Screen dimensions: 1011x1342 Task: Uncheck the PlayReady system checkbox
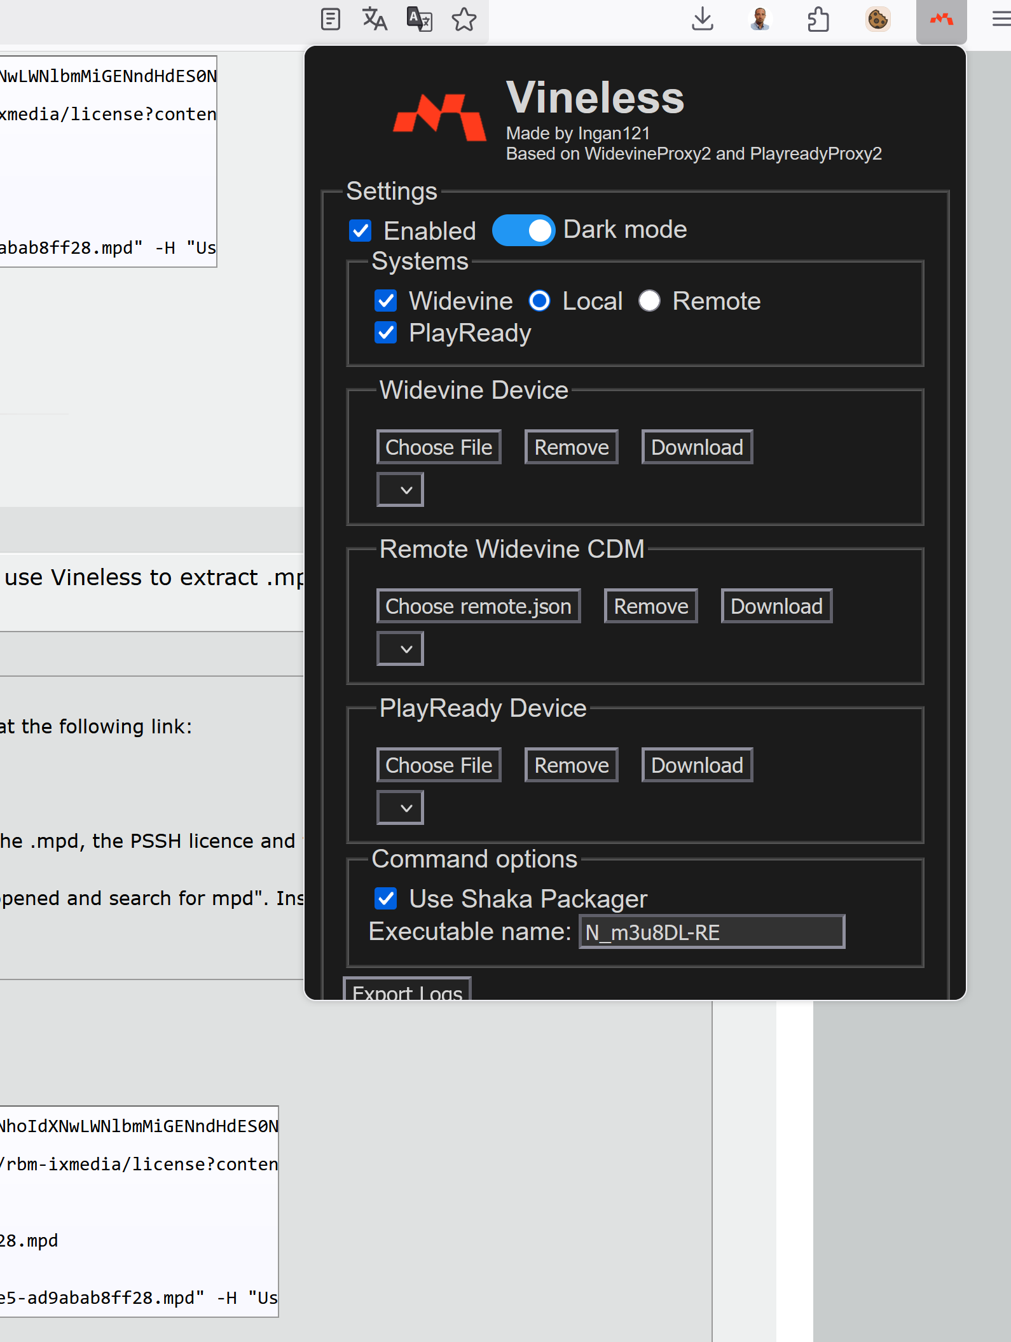(x=386, y=333)
